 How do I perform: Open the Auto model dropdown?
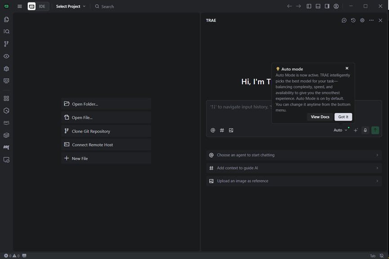pyautogui.click(x=340, y=130)
